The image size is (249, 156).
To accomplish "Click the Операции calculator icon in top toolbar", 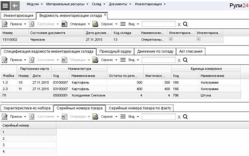I will [64, 24].
